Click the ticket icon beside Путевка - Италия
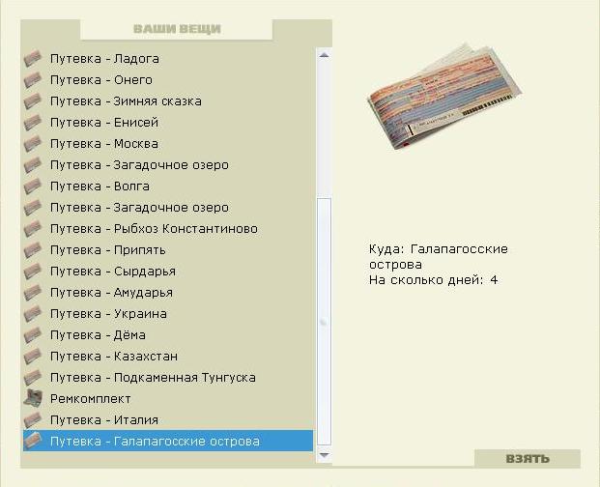 (x=33, y=419)
